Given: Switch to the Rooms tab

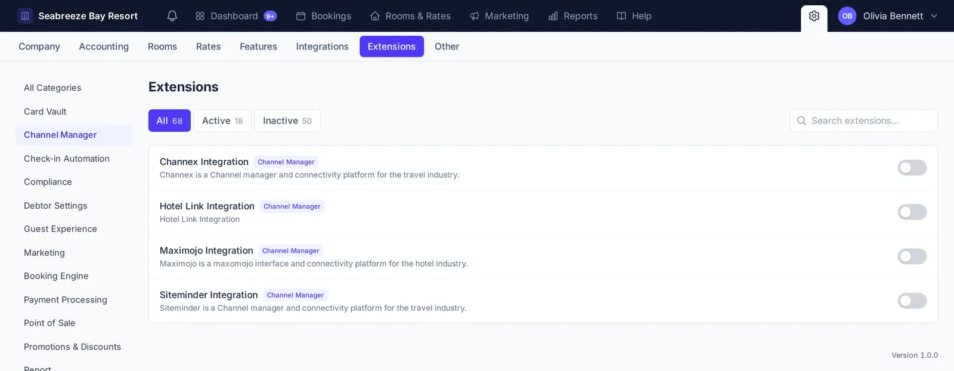Looking at the screenshot, I should pos(162,47).
